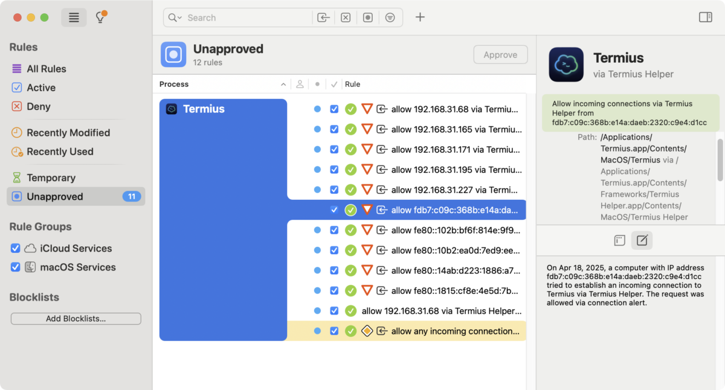Click the Add Blocklists button
The image size is (725, 390).
coord(76,319)
